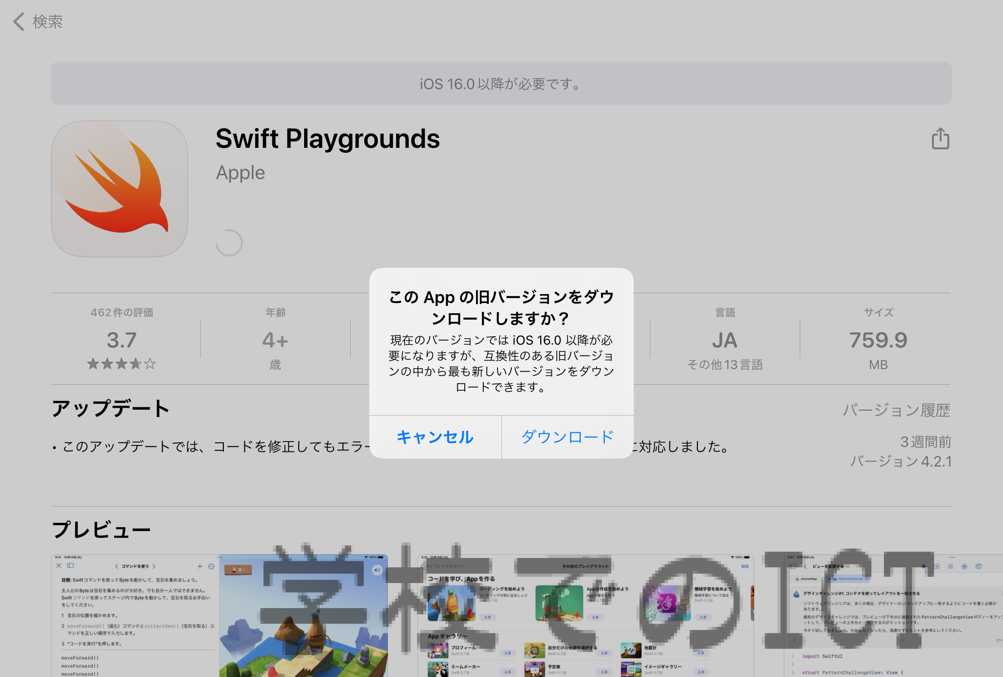Open バージョン履歴 link
The image size is (1003, 677).
(x=896, y=410)
